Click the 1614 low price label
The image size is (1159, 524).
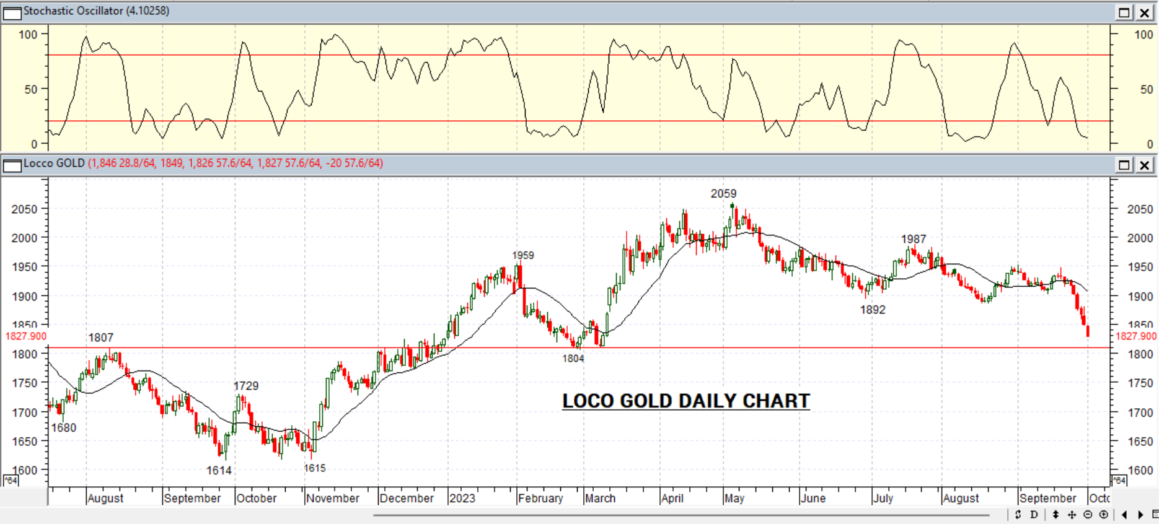(x=219, y=471)
